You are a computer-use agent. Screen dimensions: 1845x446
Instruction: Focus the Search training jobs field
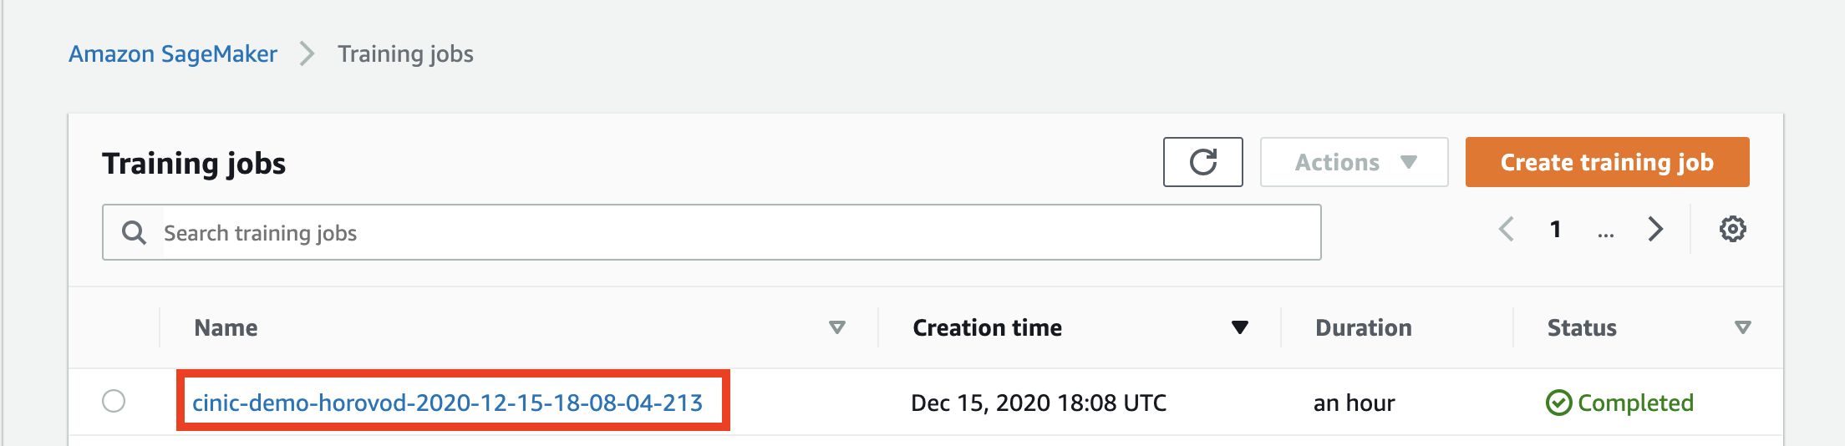click(x=711, y=232)
